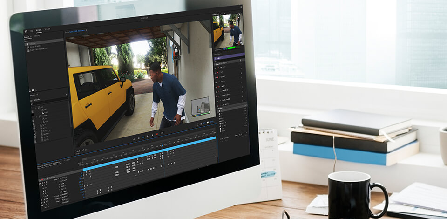
Task: Click the camera preview thumbnail
Action: click(x=228, y=30)
